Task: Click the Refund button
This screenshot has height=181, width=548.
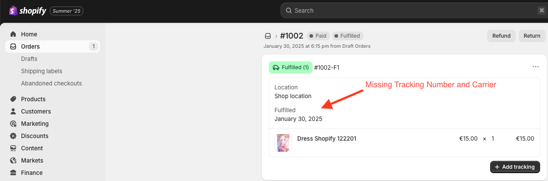Action: [x=501, y=36]
